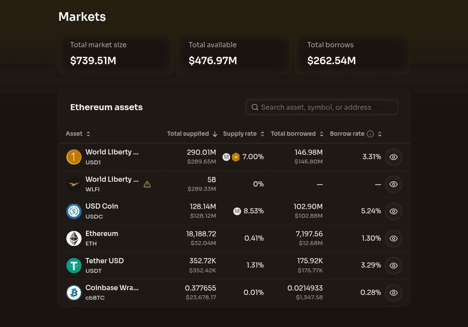Screen dimensions: 468x327
Task: Click the warning triangle beside WLFI
Action: (x=147, y=184)
